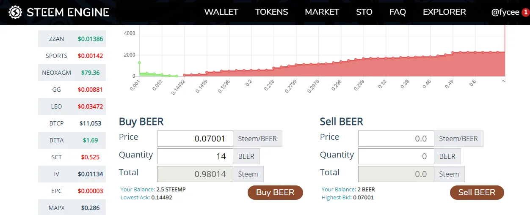Open the EXPLORER link in navbar
Image resolution: width=530 pixels, height=215 pixels.
444,12
